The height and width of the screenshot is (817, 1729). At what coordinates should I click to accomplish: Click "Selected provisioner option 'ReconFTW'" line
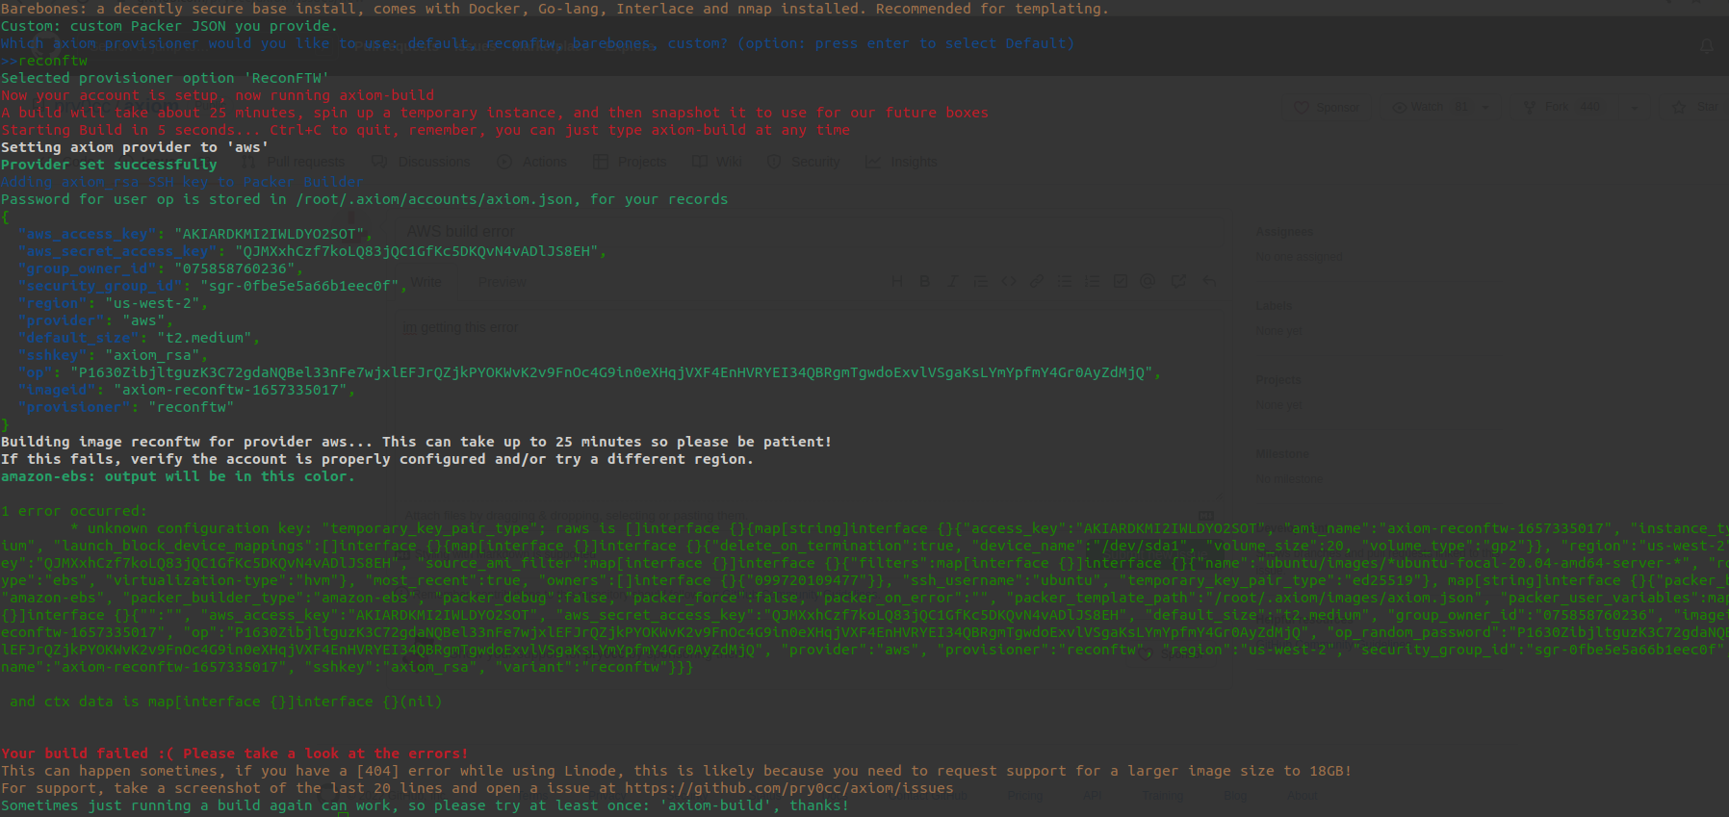[x=166, y=78]
